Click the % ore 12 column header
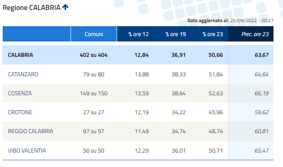This screenshot has width=283, height=167. [x=138, y=34]
